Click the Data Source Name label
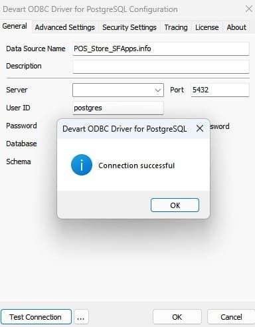This screenshot has width=255, height=327. tap(36, 49)
